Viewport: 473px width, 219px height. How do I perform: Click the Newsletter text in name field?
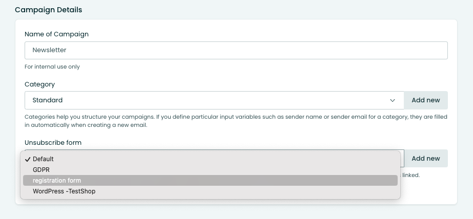pyautogui.click(x=50, y=50)
